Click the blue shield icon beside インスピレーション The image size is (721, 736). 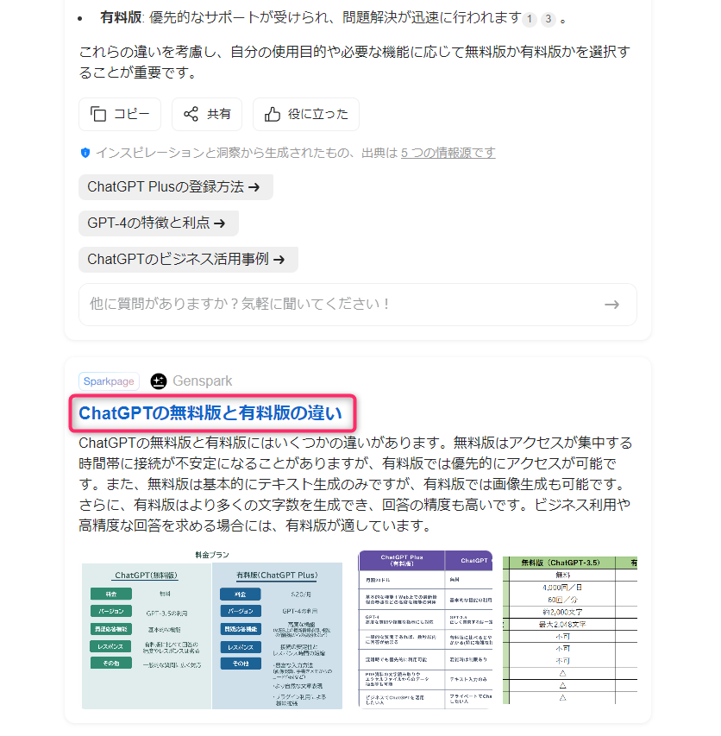tap(85, 153)
